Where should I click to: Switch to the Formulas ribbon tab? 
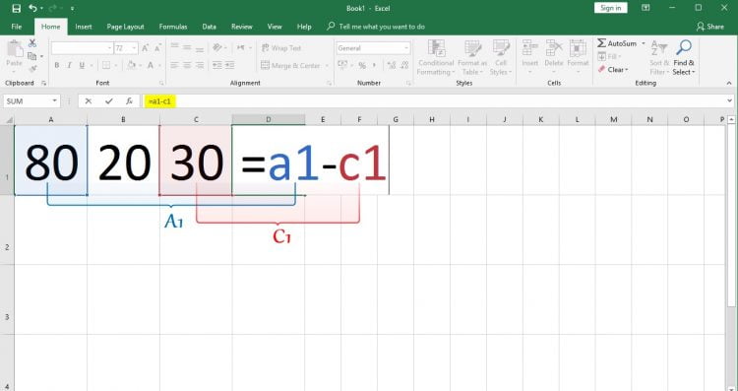pos(173,27)
